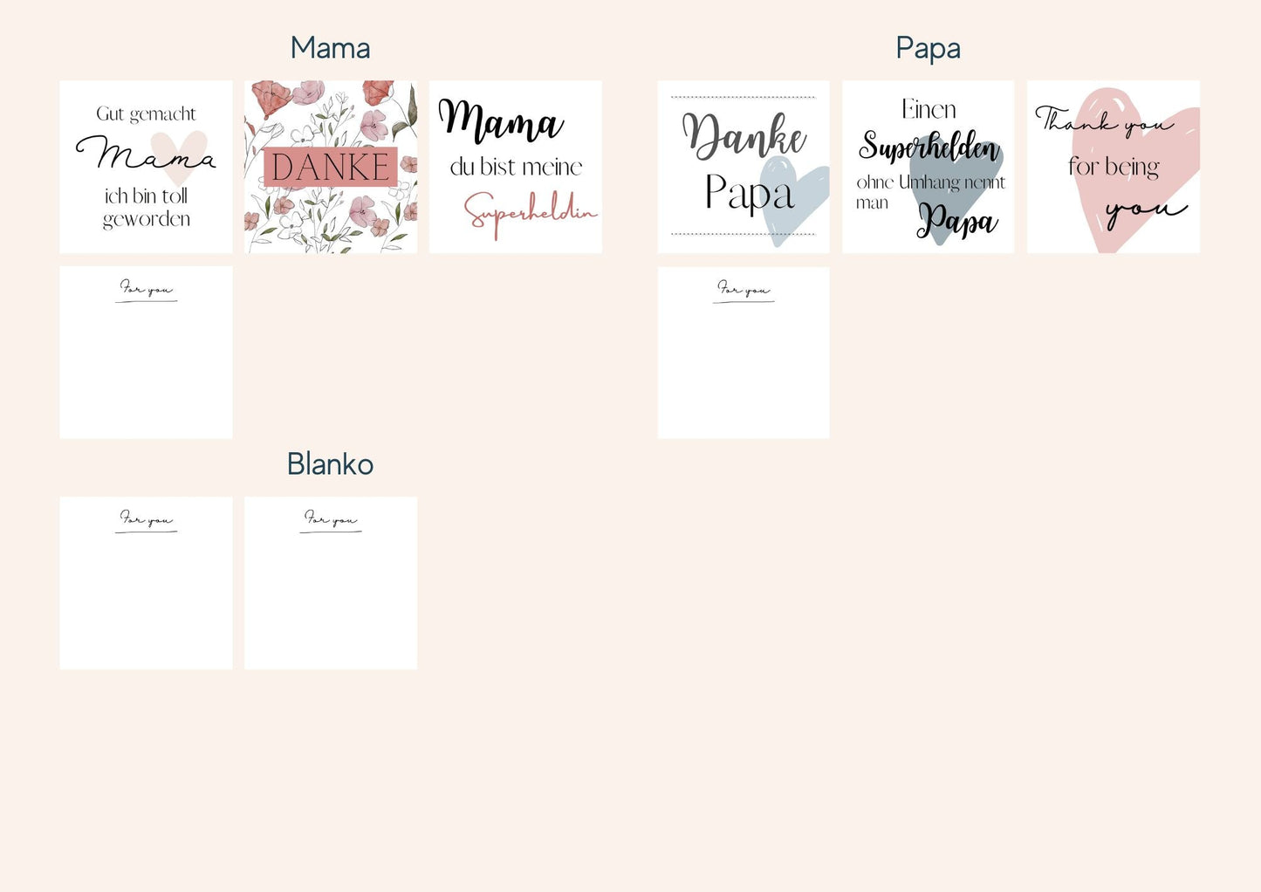Select the blank 'For you' card under Mama
The image size is (1261, 892).
pos(146,353)
